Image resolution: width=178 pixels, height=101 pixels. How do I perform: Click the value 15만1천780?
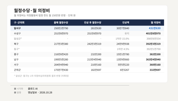tap(123, 54)
